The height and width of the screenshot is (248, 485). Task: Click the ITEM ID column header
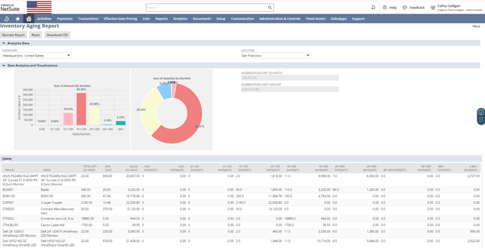coord(9,170)
